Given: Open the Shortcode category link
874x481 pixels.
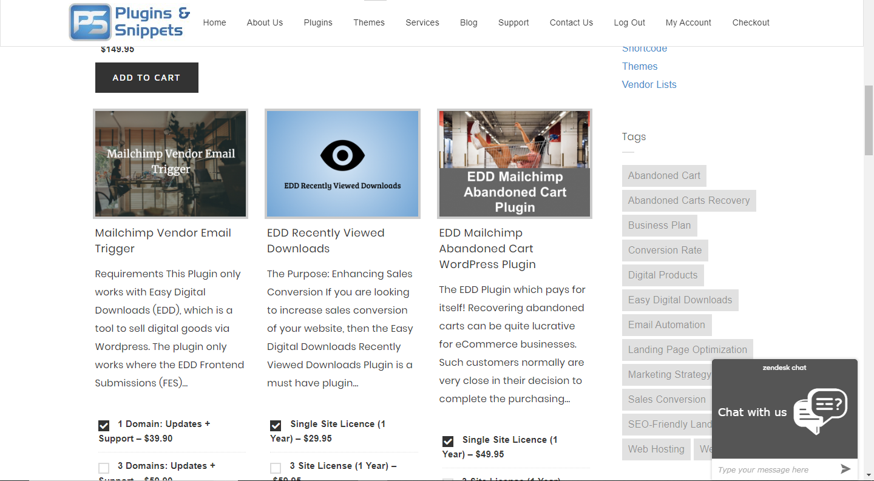Looking at the screenshot, I should [645, 50].
